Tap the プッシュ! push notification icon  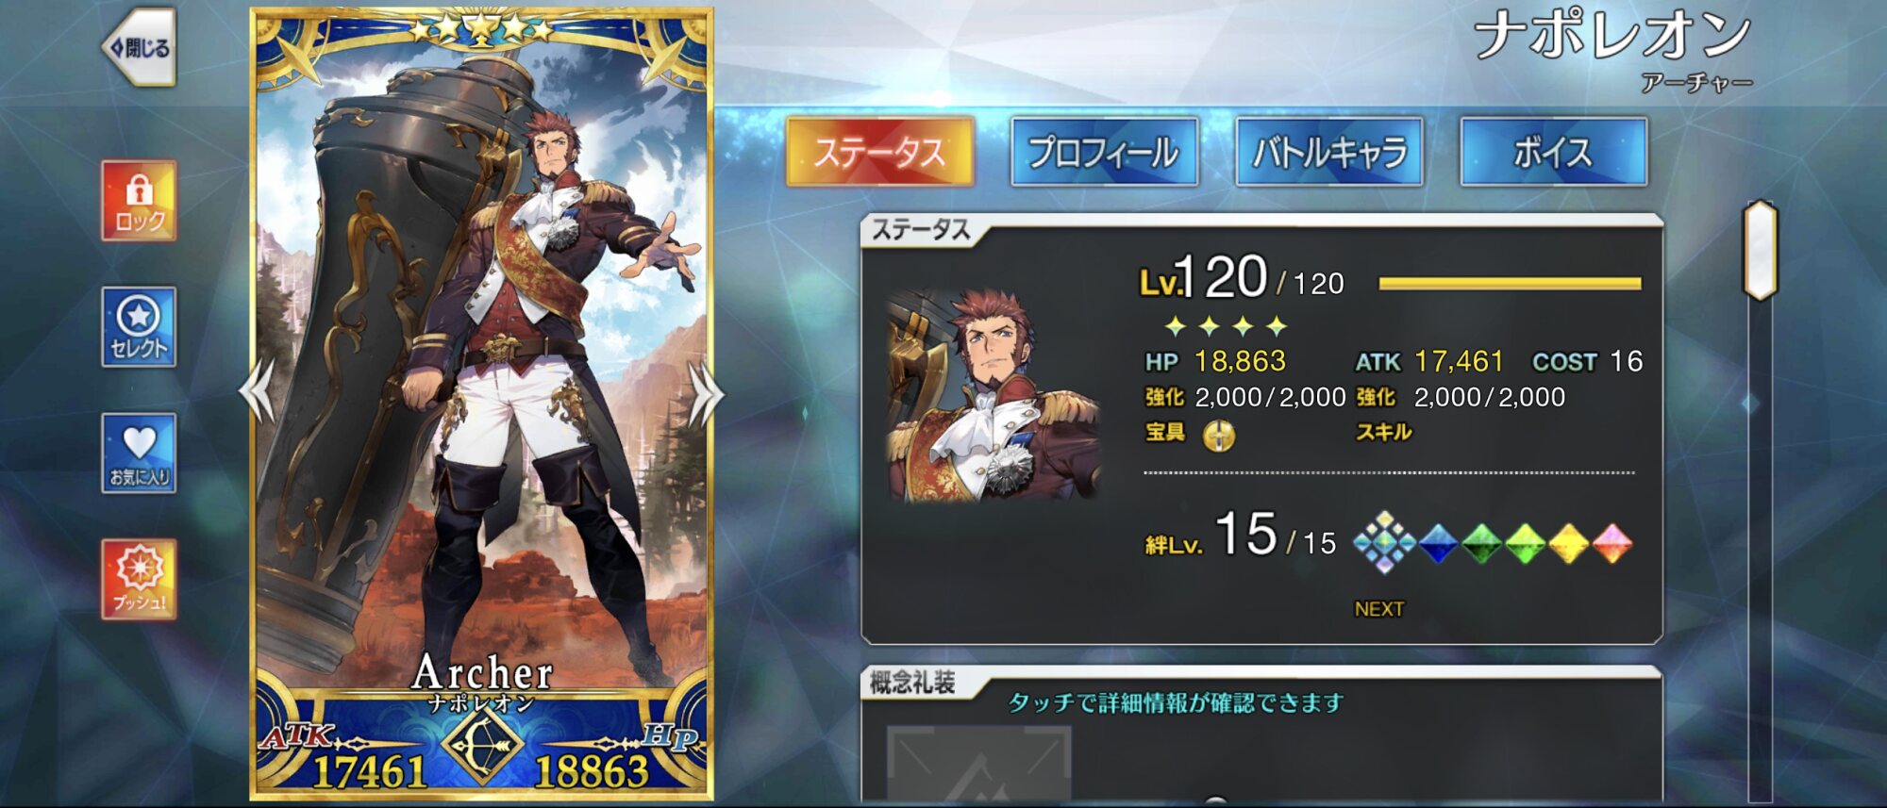tap(139, 580)
